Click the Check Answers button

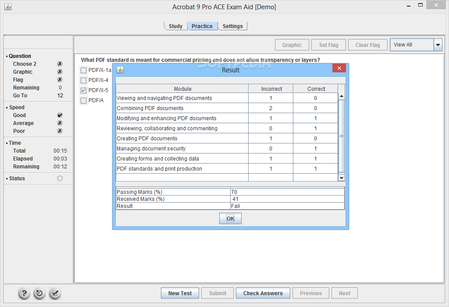263,293
